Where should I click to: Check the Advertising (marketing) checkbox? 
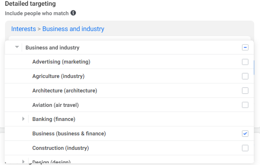[x=245, y=62]
